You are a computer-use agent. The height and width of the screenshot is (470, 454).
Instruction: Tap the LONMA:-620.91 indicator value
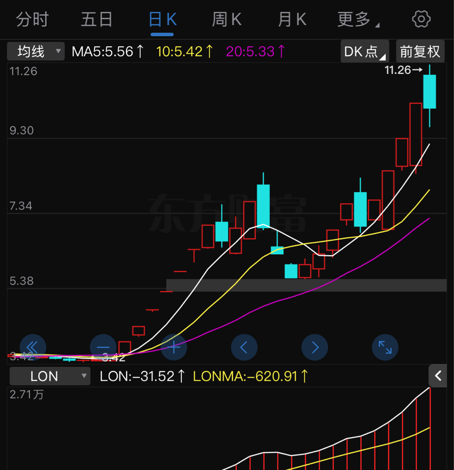[250, 376]
